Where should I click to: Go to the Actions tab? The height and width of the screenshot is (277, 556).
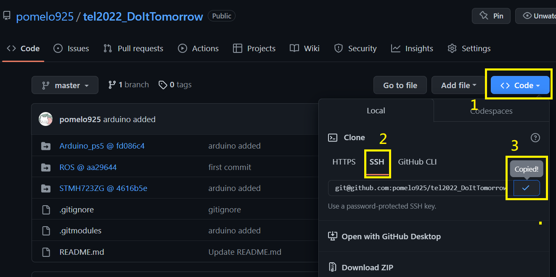pos(198,49)
